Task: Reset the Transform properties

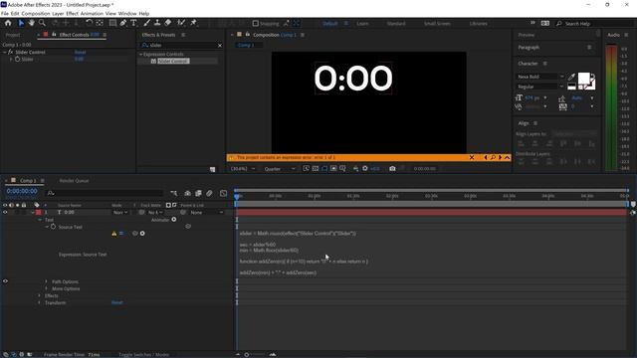Action: (117, 302)
